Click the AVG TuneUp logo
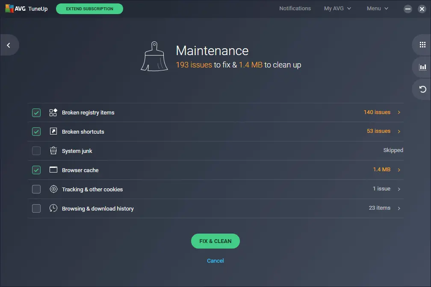 27,9
